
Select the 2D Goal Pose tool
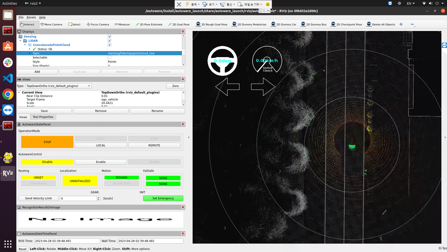[179, 24]
